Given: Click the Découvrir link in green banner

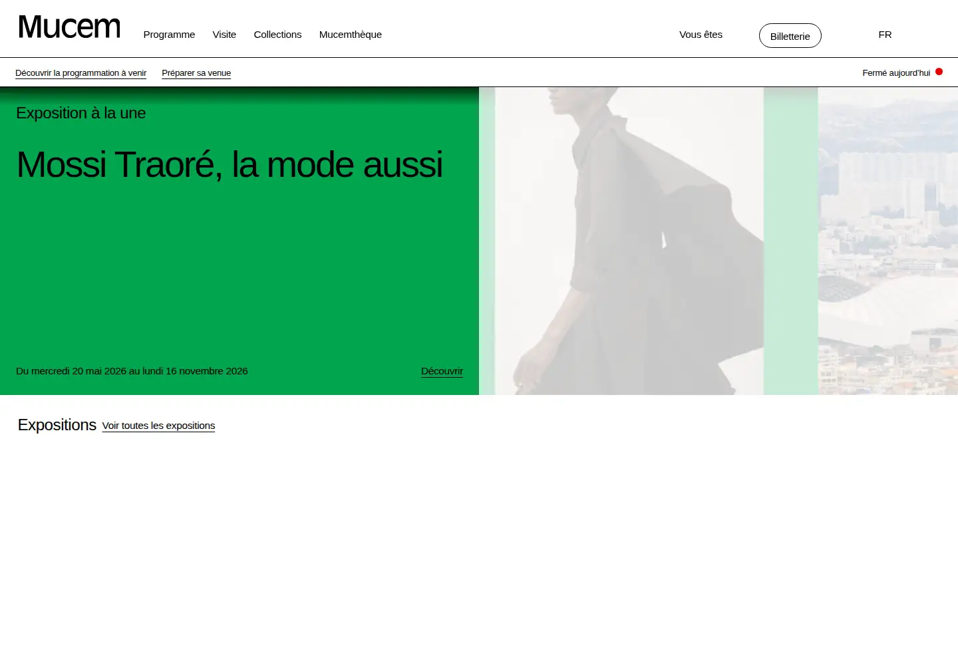Looking at the screenshot, I should pos(442,371).
